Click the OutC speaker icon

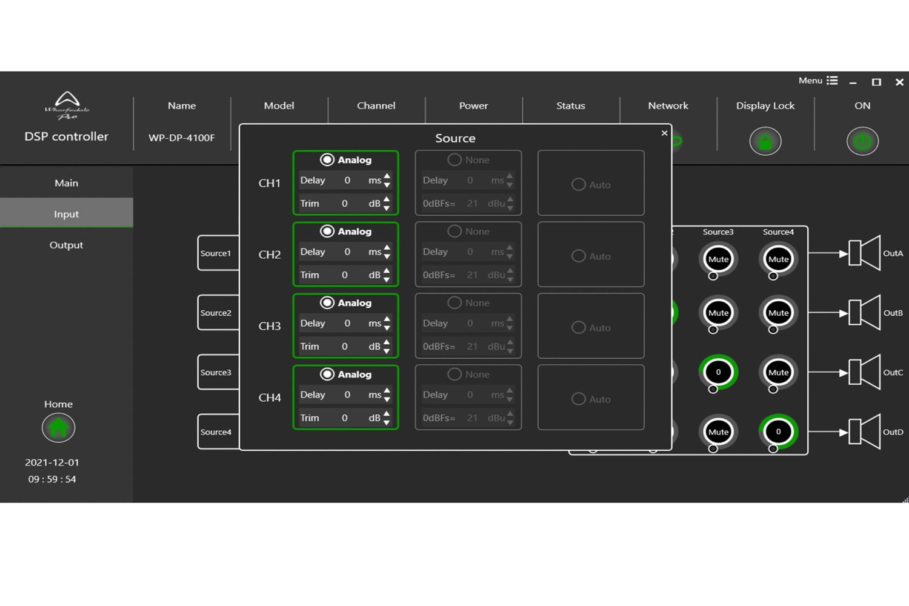(x=864, y=372)
